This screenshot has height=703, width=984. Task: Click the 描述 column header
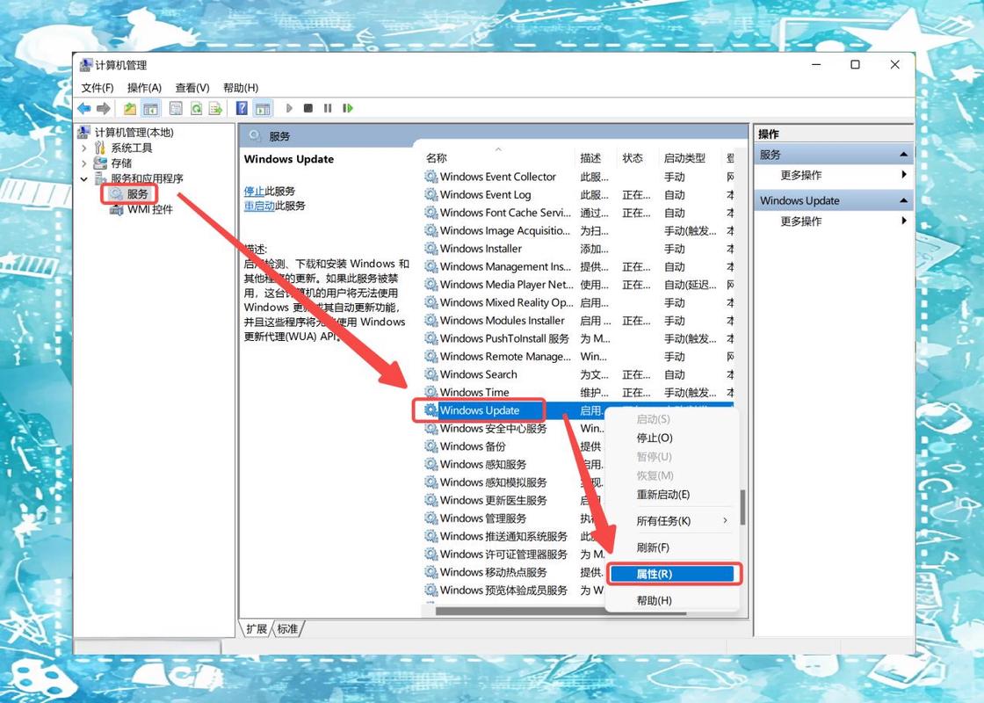(590, 158)
